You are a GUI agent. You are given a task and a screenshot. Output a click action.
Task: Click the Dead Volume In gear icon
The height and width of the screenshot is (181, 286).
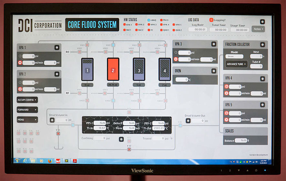click(x=52, y=120)
